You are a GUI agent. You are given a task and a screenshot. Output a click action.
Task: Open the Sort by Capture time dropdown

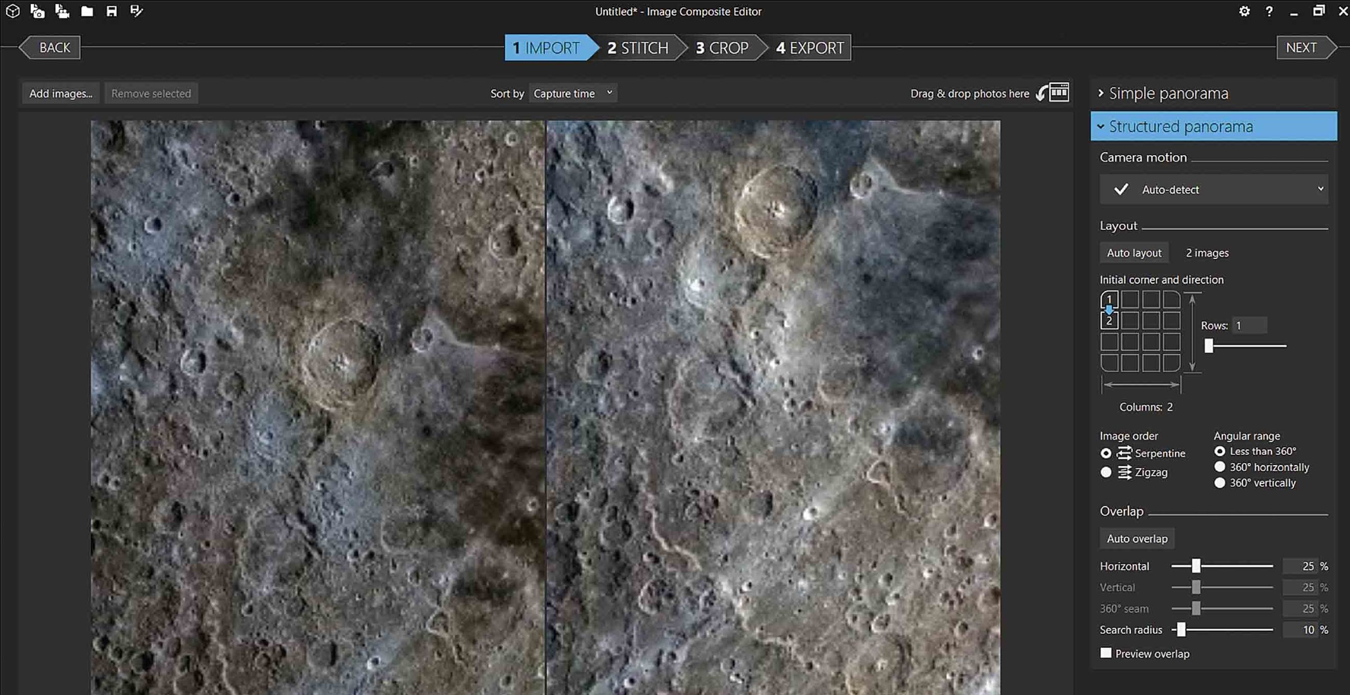point(573,93)
